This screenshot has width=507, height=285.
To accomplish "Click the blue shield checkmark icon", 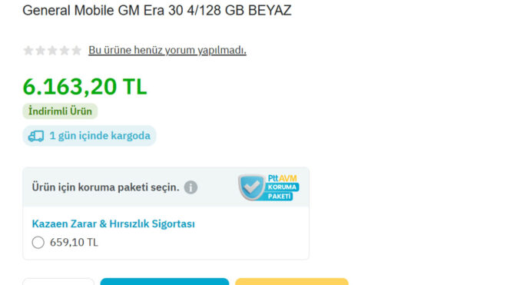I will pos(251,187).
